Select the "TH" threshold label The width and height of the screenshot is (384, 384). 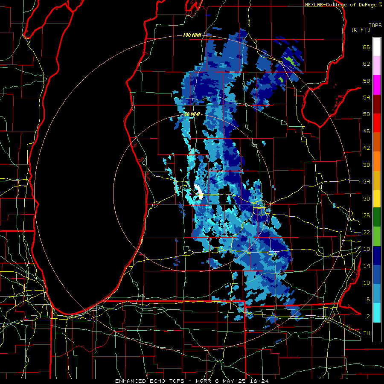pos(367,333)
